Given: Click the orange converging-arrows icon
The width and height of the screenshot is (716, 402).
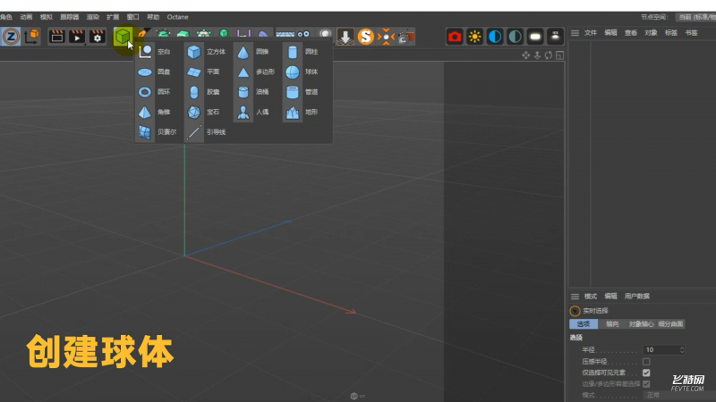Looking at the screenshot, I should [386, 37].
